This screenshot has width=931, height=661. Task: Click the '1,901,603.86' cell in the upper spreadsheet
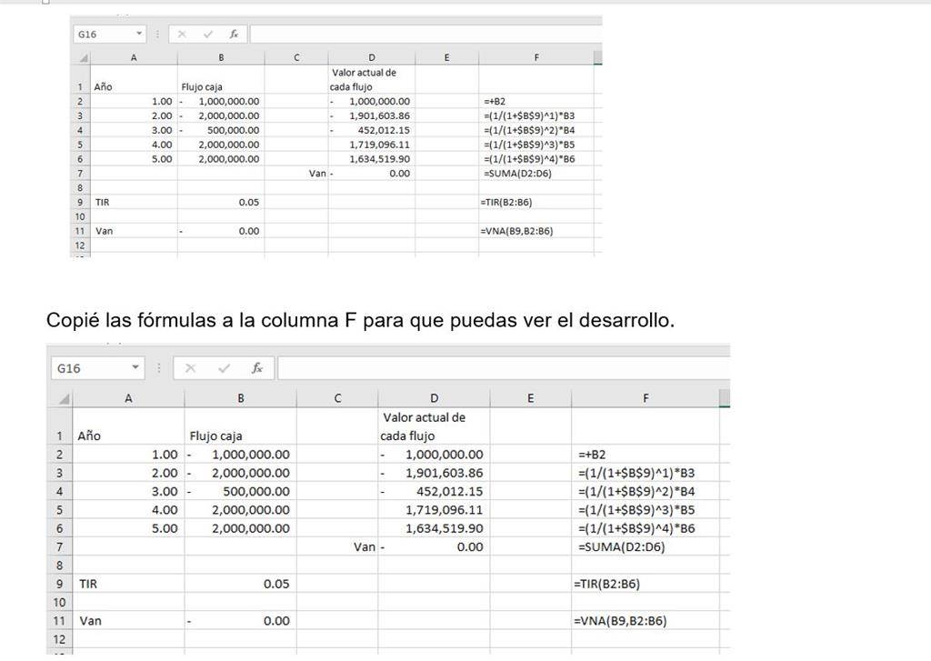click(x=372, y=115)
